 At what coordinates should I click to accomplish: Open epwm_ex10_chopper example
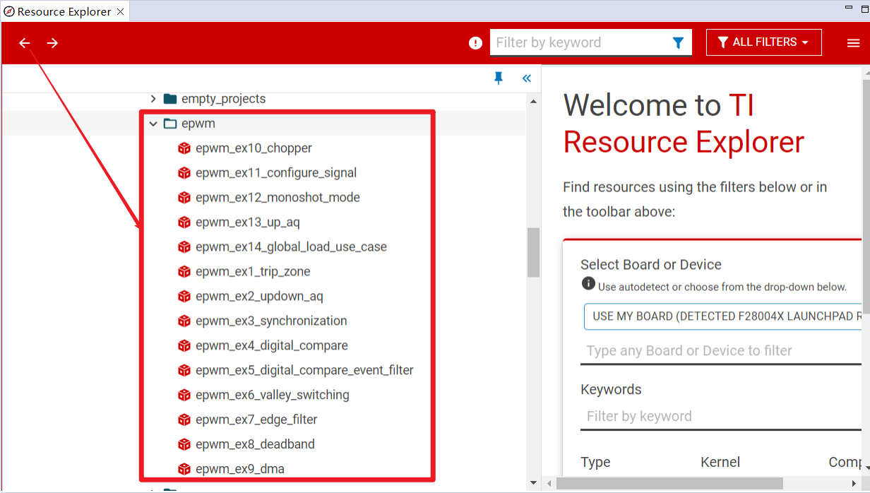pyautogui.click(x=254, y=148)
